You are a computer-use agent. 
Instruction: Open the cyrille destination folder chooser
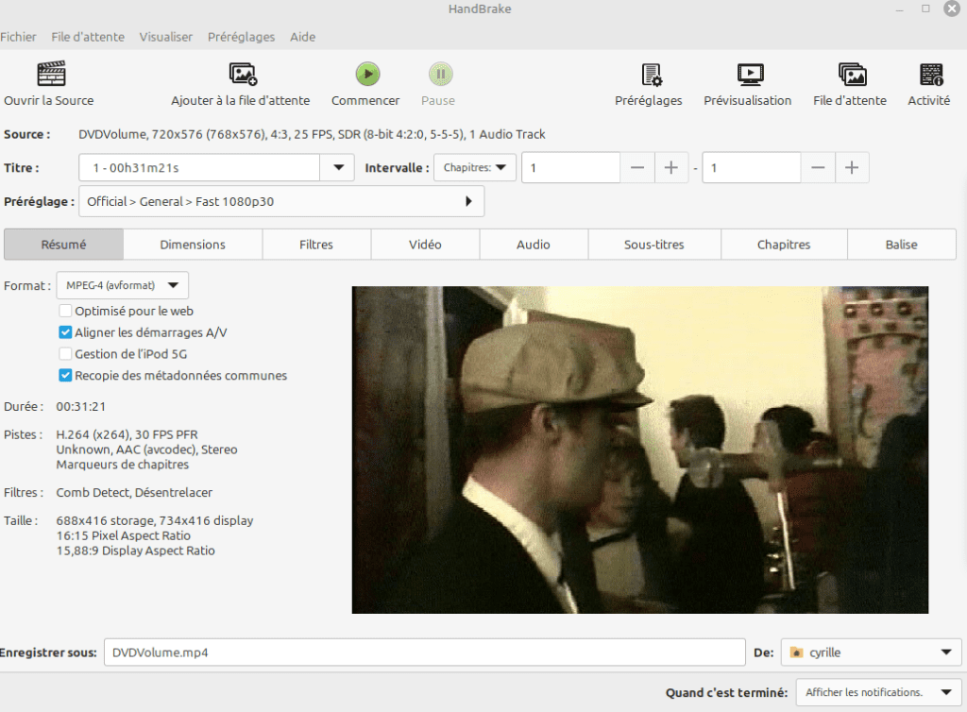(x=871, y=653)
